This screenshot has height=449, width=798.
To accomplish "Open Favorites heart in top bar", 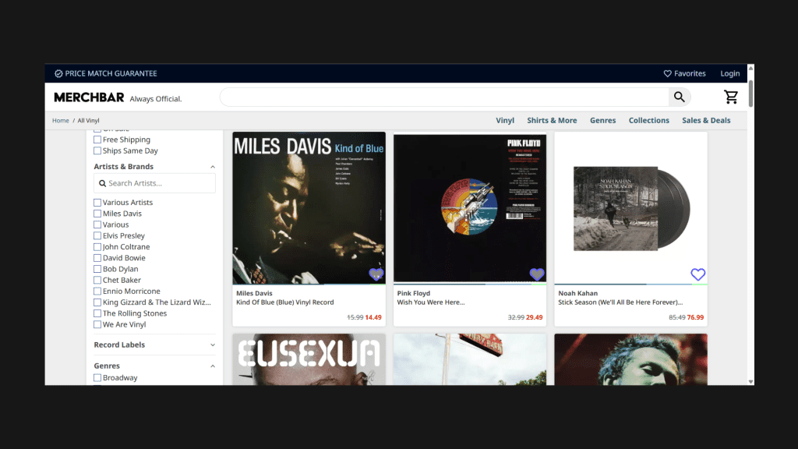I will pos(667,74).
